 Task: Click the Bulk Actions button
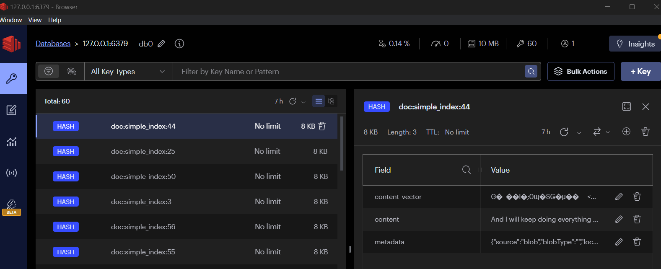pyautogui.click(x=581, y=72)
